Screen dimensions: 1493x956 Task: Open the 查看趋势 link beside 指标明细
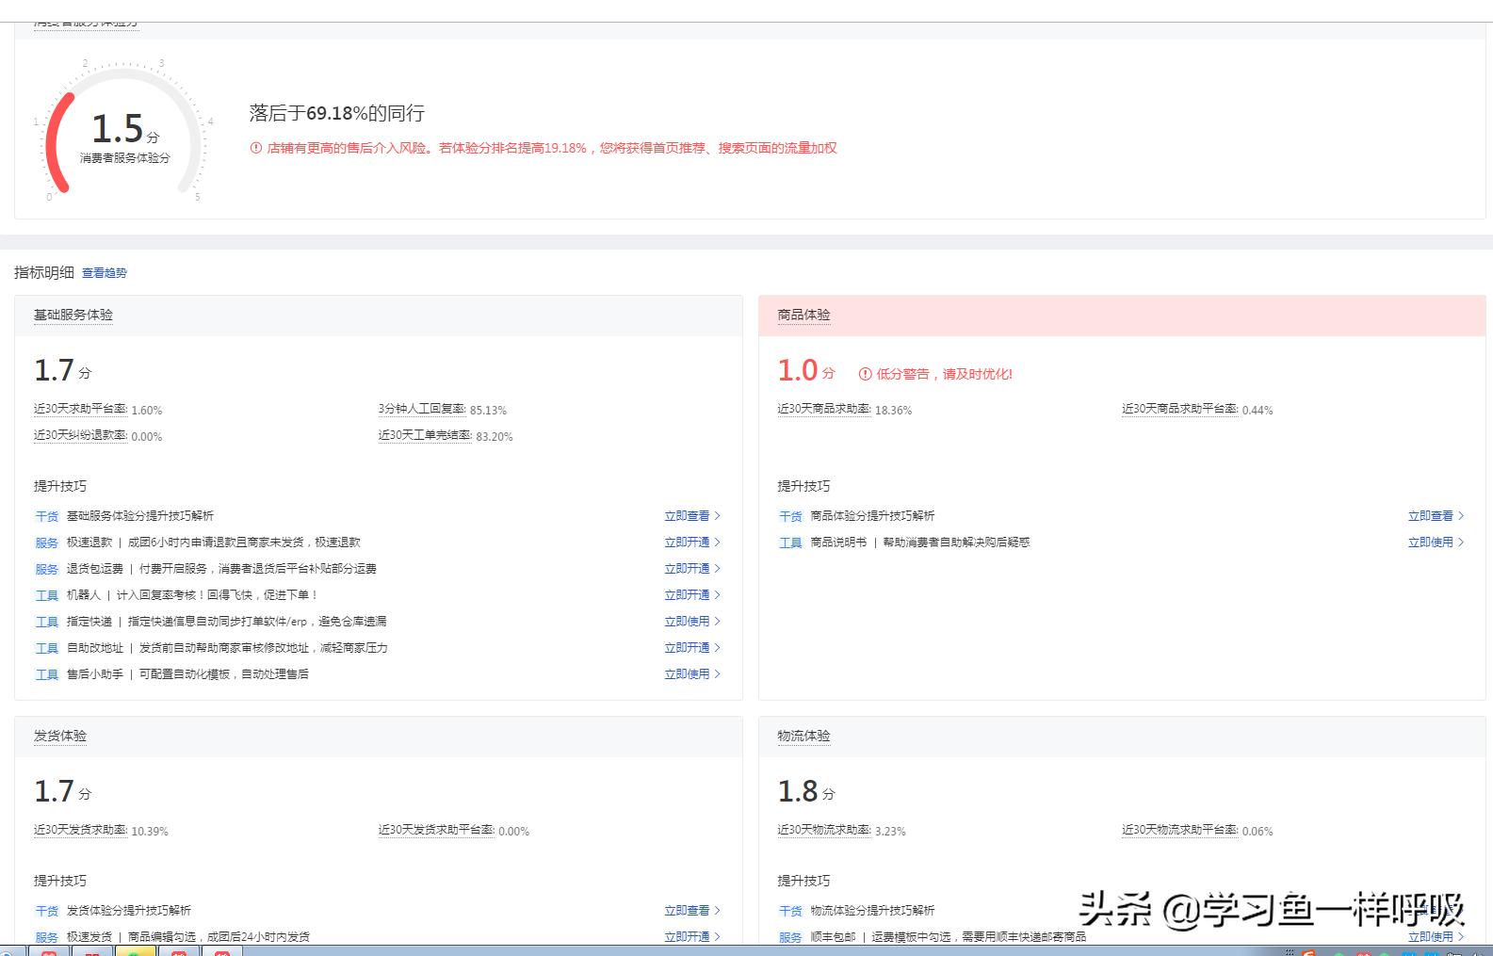104,273
